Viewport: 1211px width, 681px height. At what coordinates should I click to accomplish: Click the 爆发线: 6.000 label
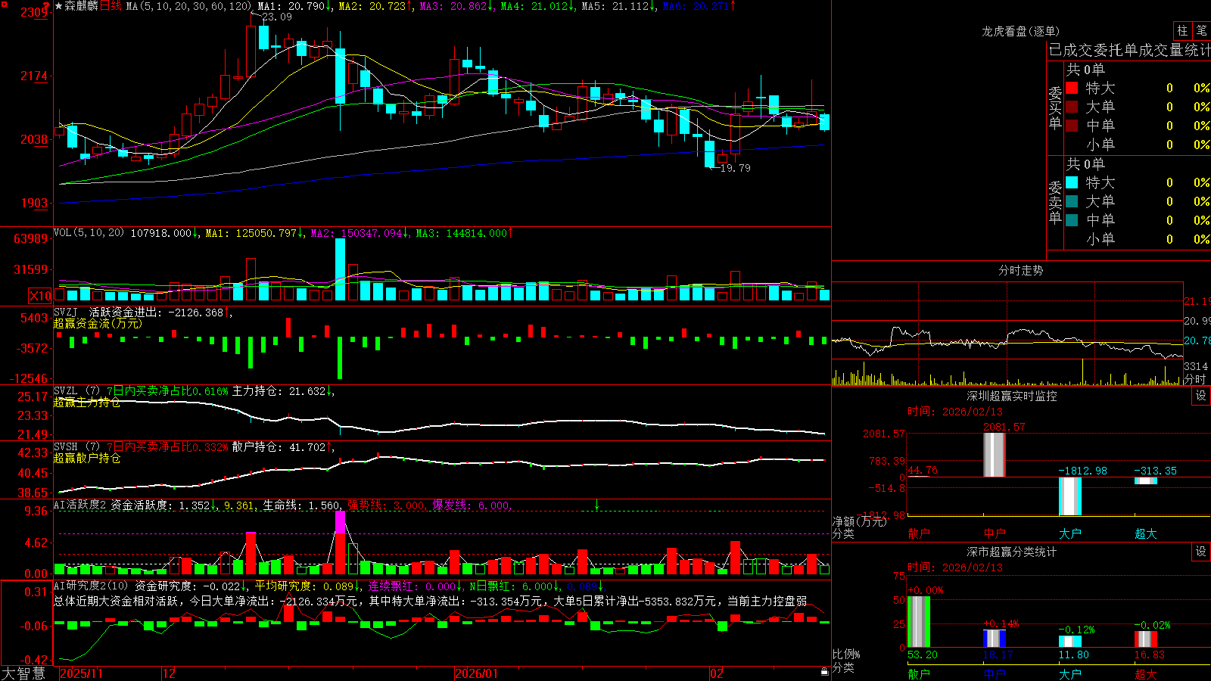coord(471,505)
